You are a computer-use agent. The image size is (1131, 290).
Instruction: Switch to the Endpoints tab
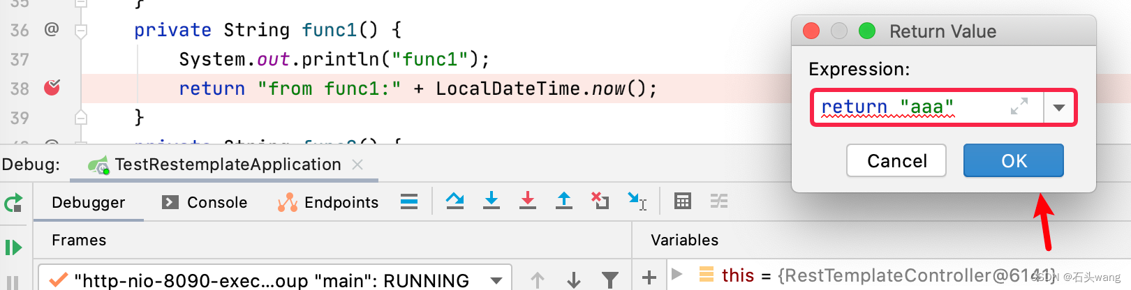tap(328, 202)
